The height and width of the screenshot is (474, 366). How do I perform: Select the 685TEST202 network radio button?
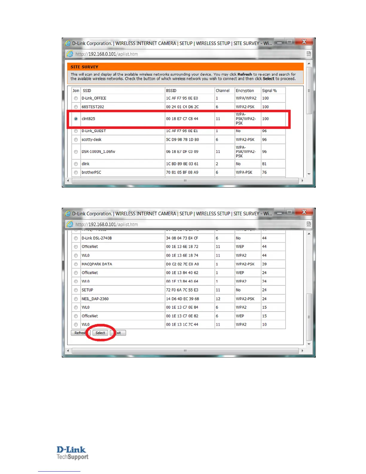click(76, 107)
